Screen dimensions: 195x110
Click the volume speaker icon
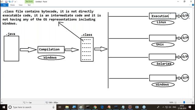[x=170, y=107]
